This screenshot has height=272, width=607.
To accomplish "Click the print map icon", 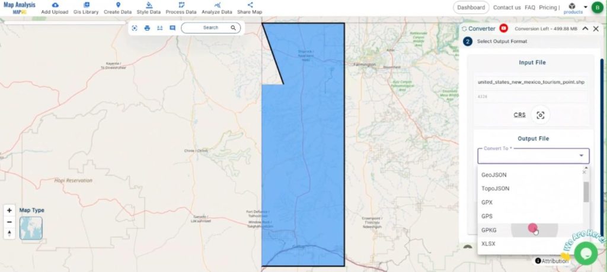I will (147, 28).
